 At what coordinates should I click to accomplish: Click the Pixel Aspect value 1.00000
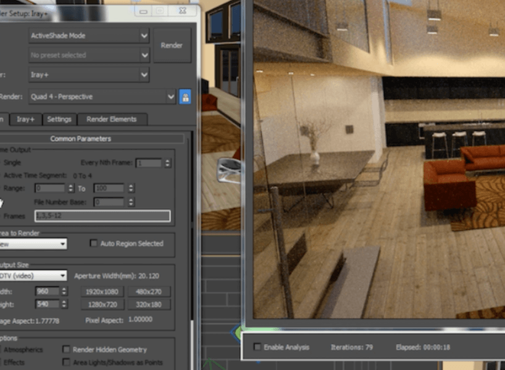(140, 319)
